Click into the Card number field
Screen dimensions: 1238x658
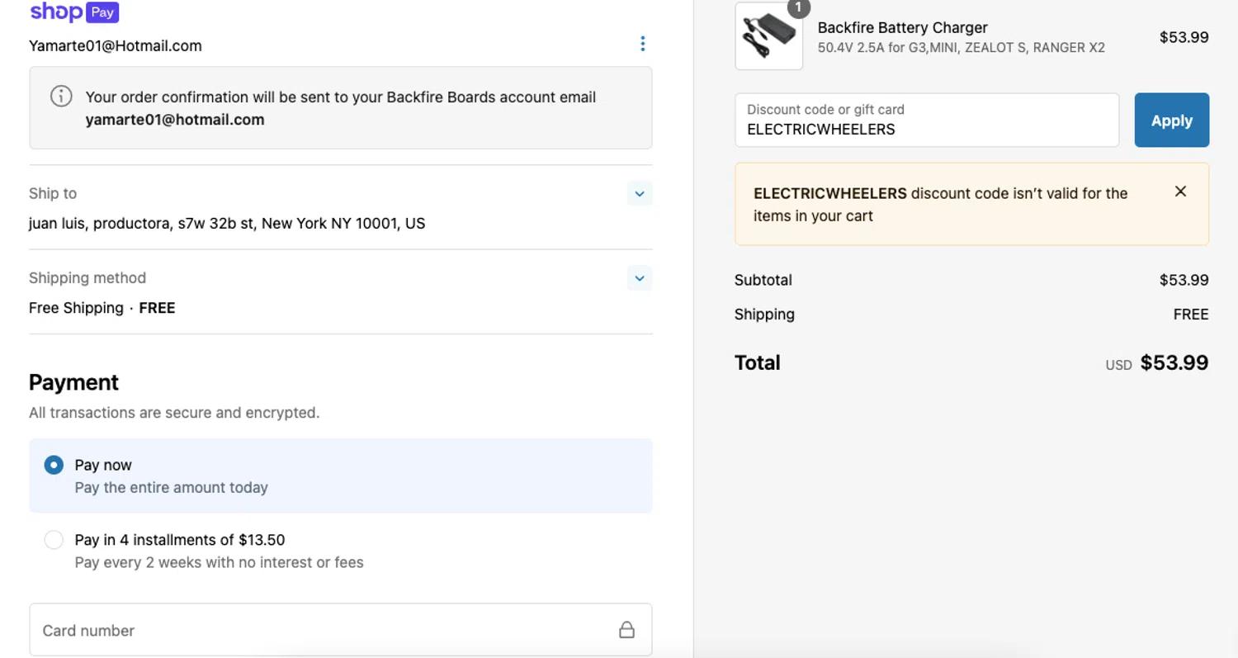click(322, 630)
